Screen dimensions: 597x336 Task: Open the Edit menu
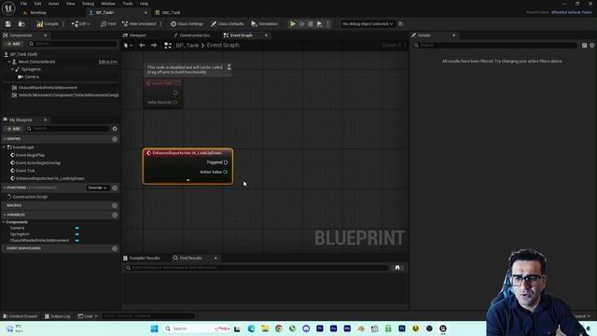coord(37,4)
